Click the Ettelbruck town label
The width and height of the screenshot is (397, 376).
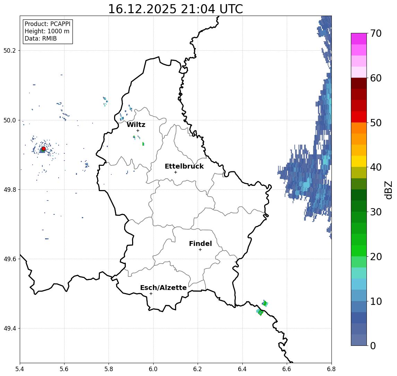coord(184,166)
